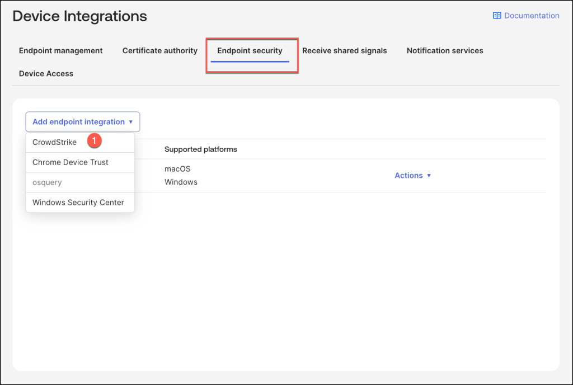Pick the osquery option in the list

coord(47,182)
